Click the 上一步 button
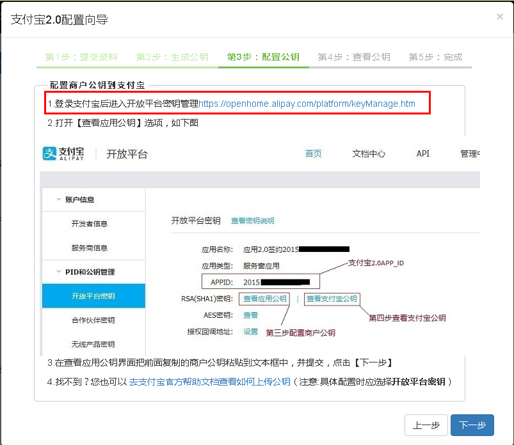Image resolution: width=514 pixels, height=445 pixels. pos(426,425)
